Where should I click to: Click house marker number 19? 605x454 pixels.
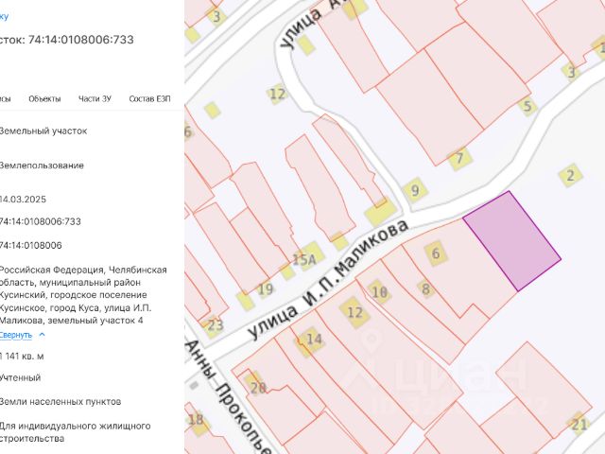pos(266,288)
